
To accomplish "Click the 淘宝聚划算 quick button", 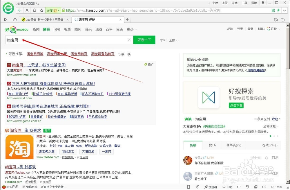I will (x=47, y=152).
